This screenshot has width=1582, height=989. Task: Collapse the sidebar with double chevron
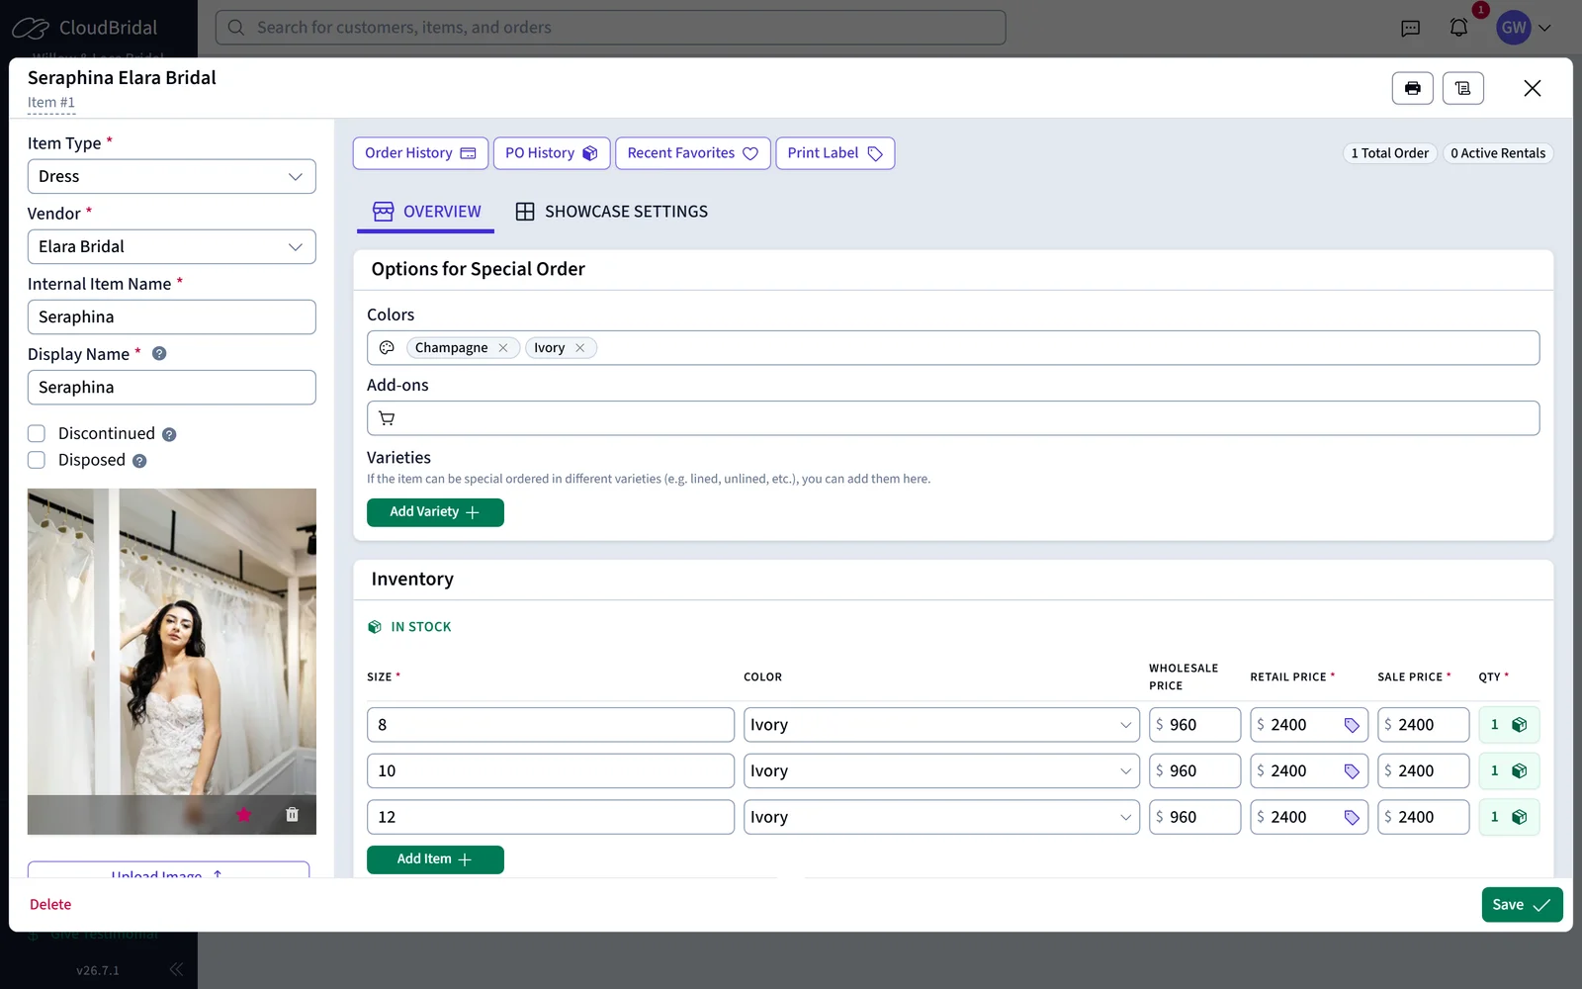176,969
